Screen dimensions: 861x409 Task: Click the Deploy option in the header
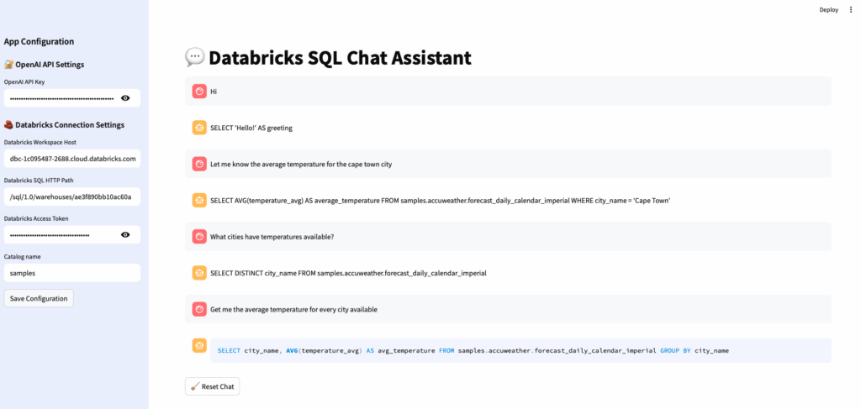point(828,9)
